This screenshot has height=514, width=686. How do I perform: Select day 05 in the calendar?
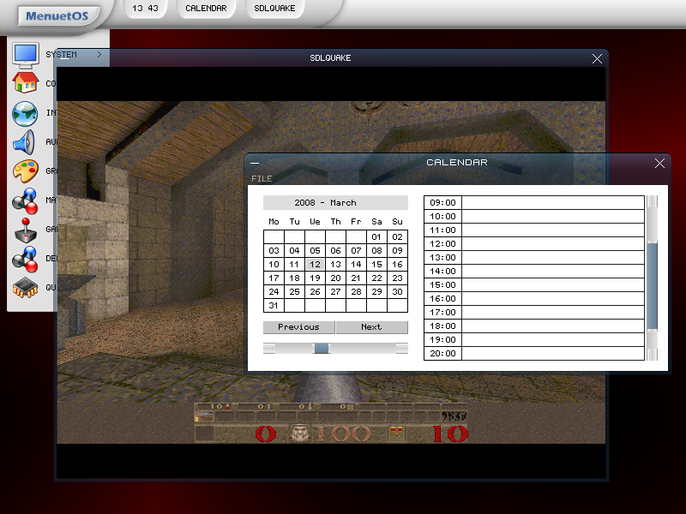[315, 250]
